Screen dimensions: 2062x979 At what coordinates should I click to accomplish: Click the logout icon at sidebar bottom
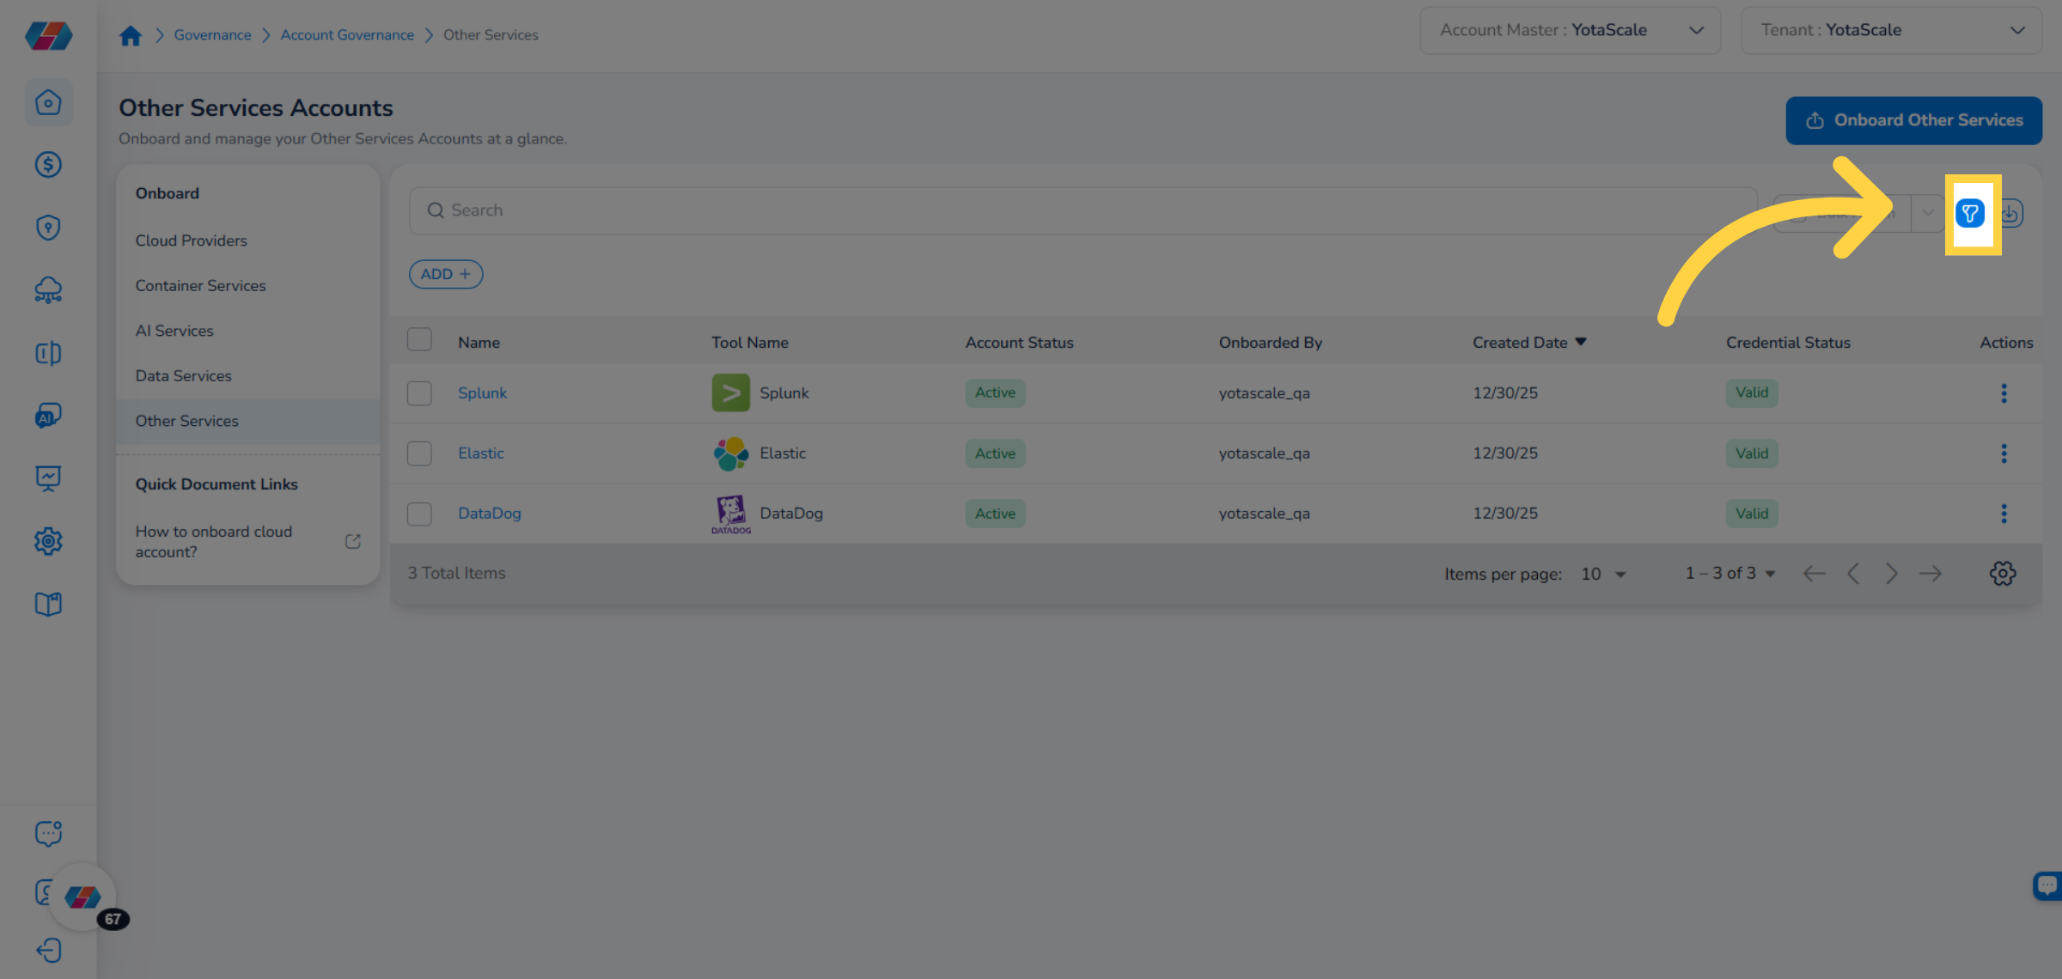pos(48,951)
